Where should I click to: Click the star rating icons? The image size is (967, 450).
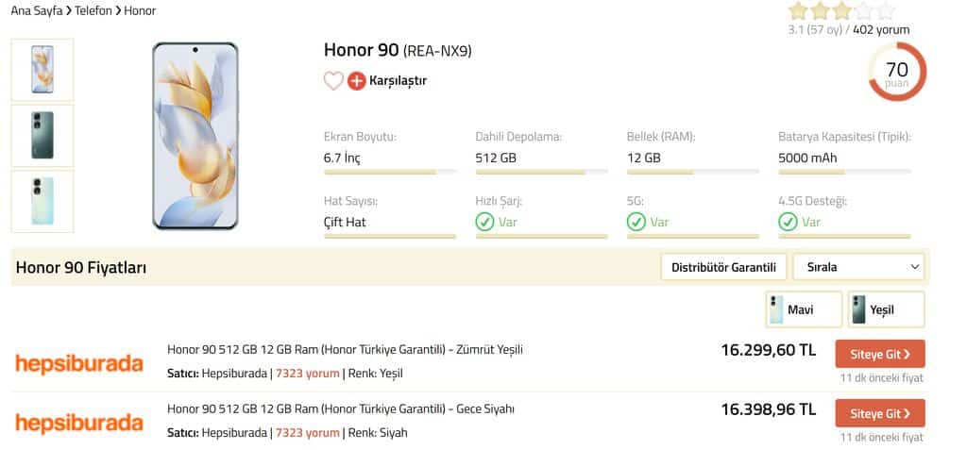pyautogui.click(x=841, y=10)
